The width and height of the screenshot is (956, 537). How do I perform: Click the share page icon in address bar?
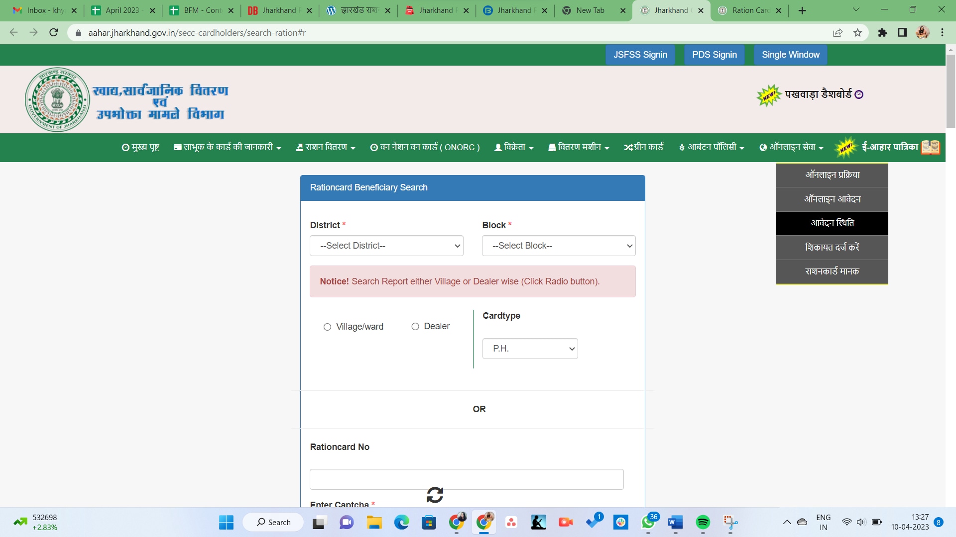[837, 33]
